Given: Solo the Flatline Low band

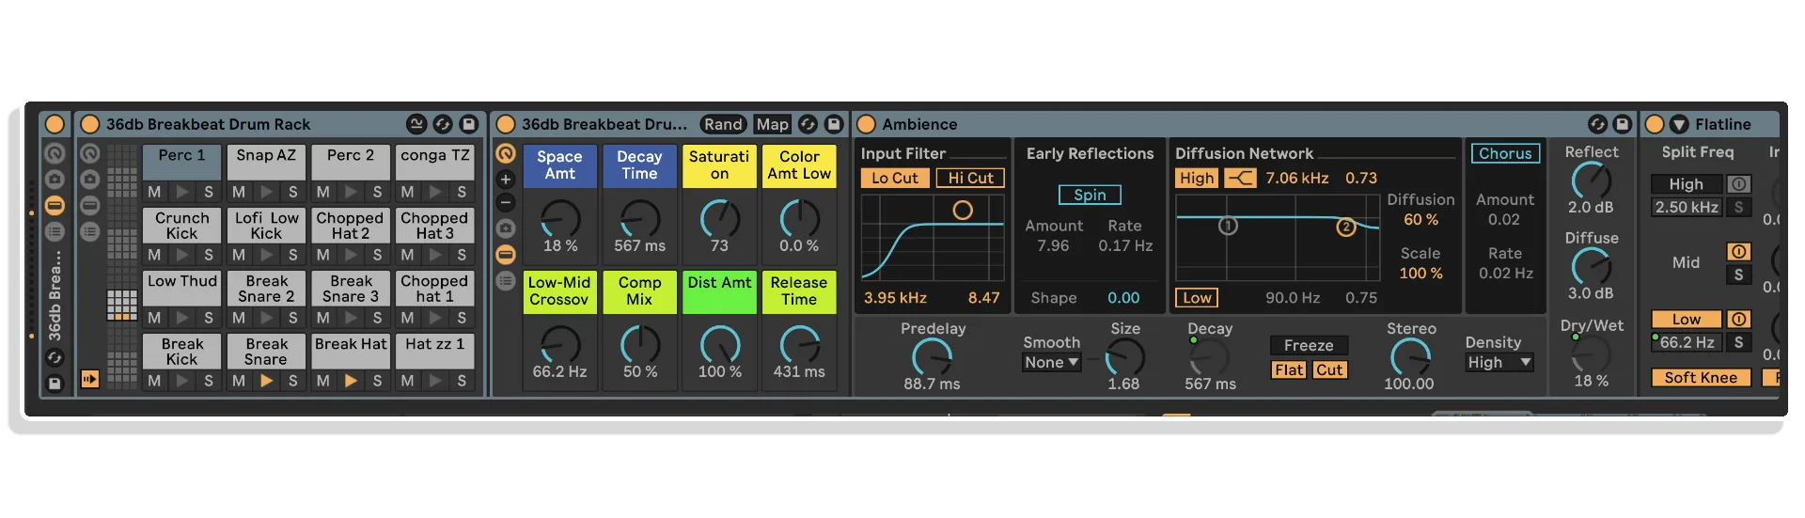Looking at the screenshot, I should click(1739, 342).
